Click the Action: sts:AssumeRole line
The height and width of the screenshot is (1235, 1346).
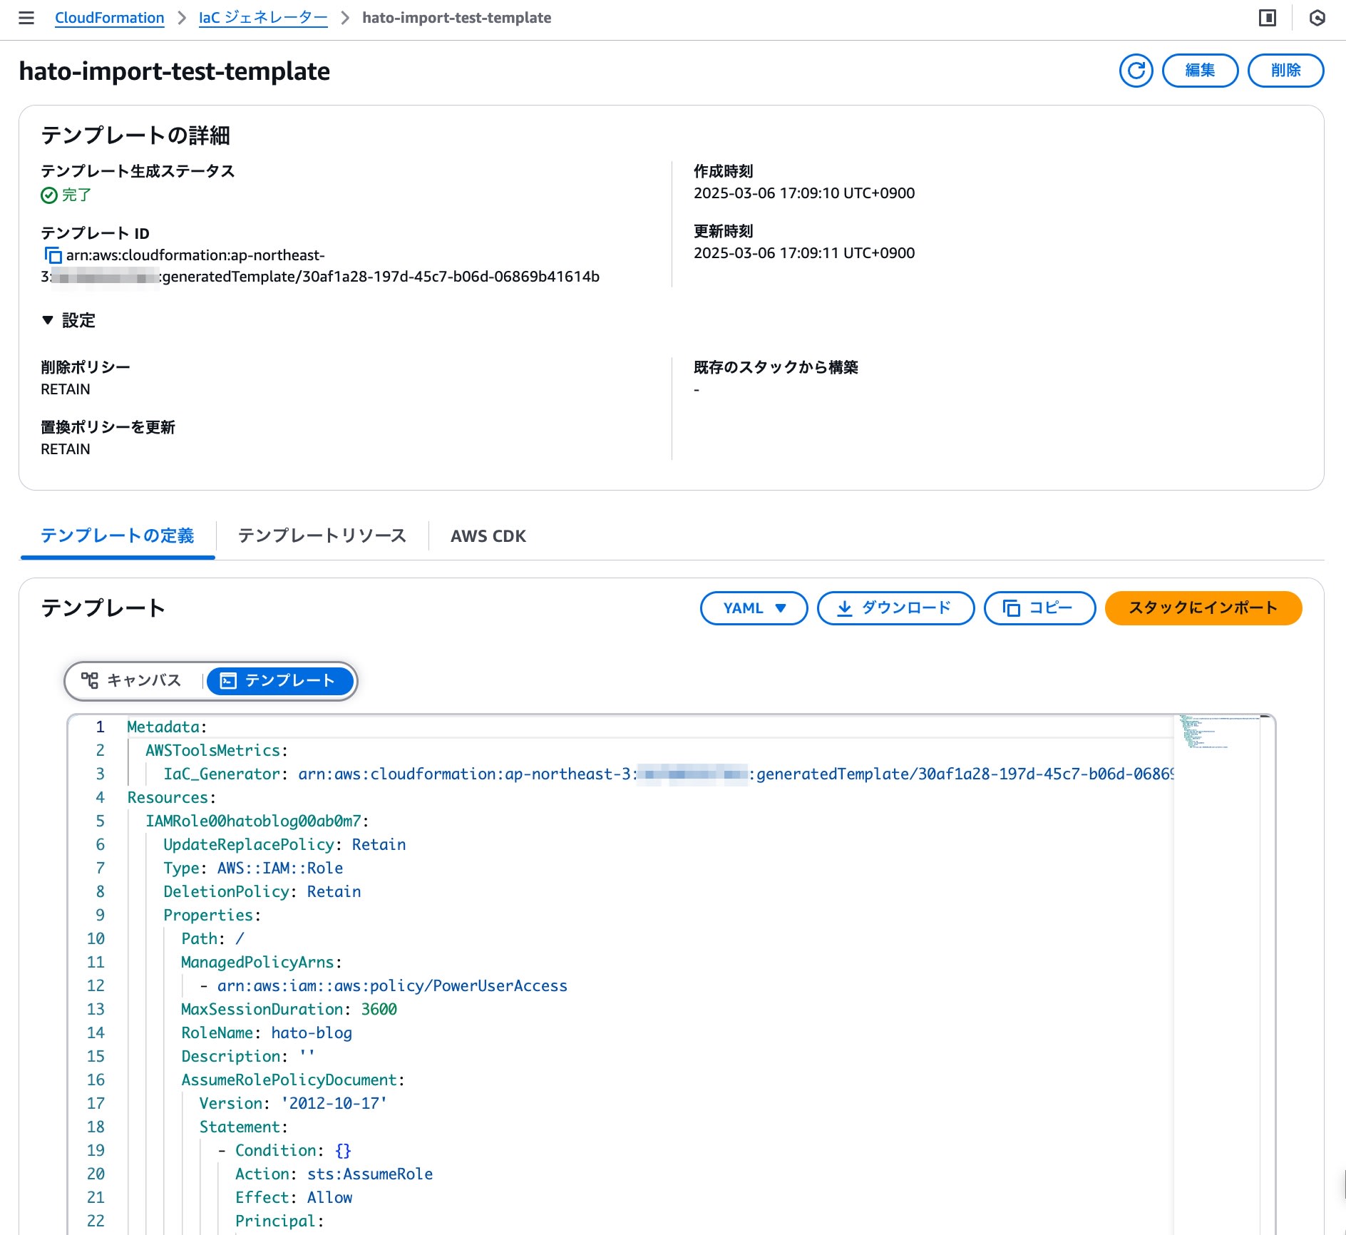(334, 1174)
